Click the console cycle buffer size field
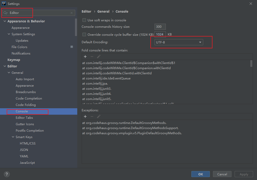This screenshot has height=180, width=257. (160, 34)
